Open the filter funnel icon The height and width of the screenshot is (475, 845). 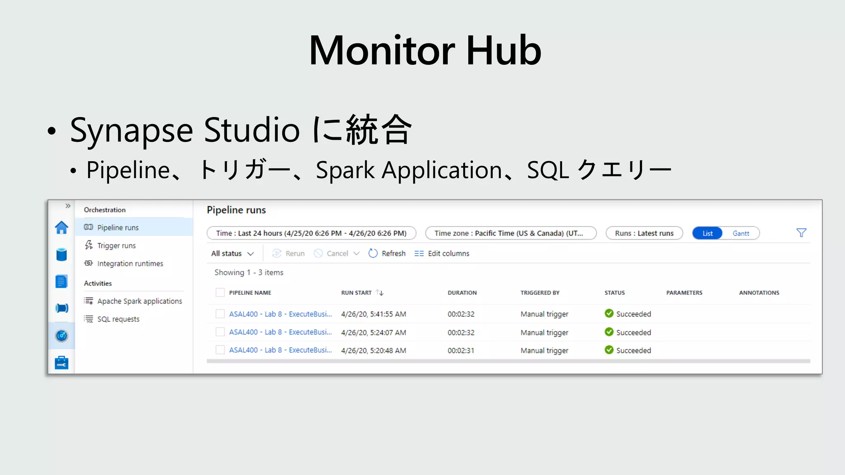(801, 233)
